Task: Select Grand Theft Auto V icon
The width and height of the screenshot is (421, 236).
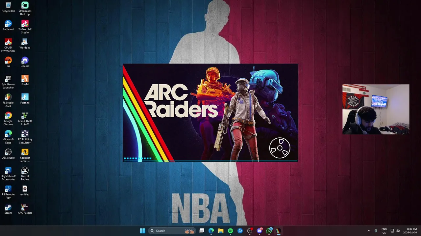Action: point(25,119)
